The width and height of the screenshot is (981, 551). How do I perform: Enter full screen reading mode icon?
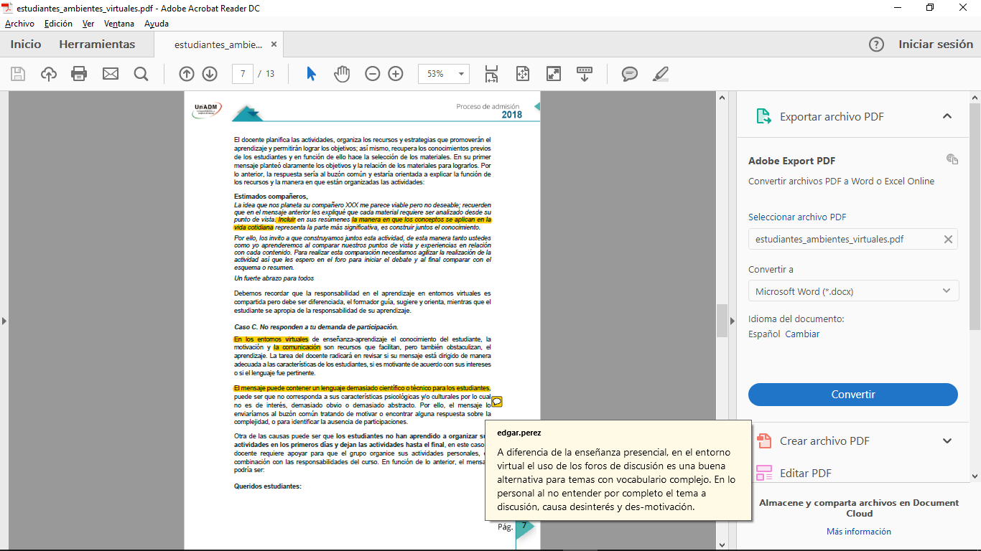point(553,74)
